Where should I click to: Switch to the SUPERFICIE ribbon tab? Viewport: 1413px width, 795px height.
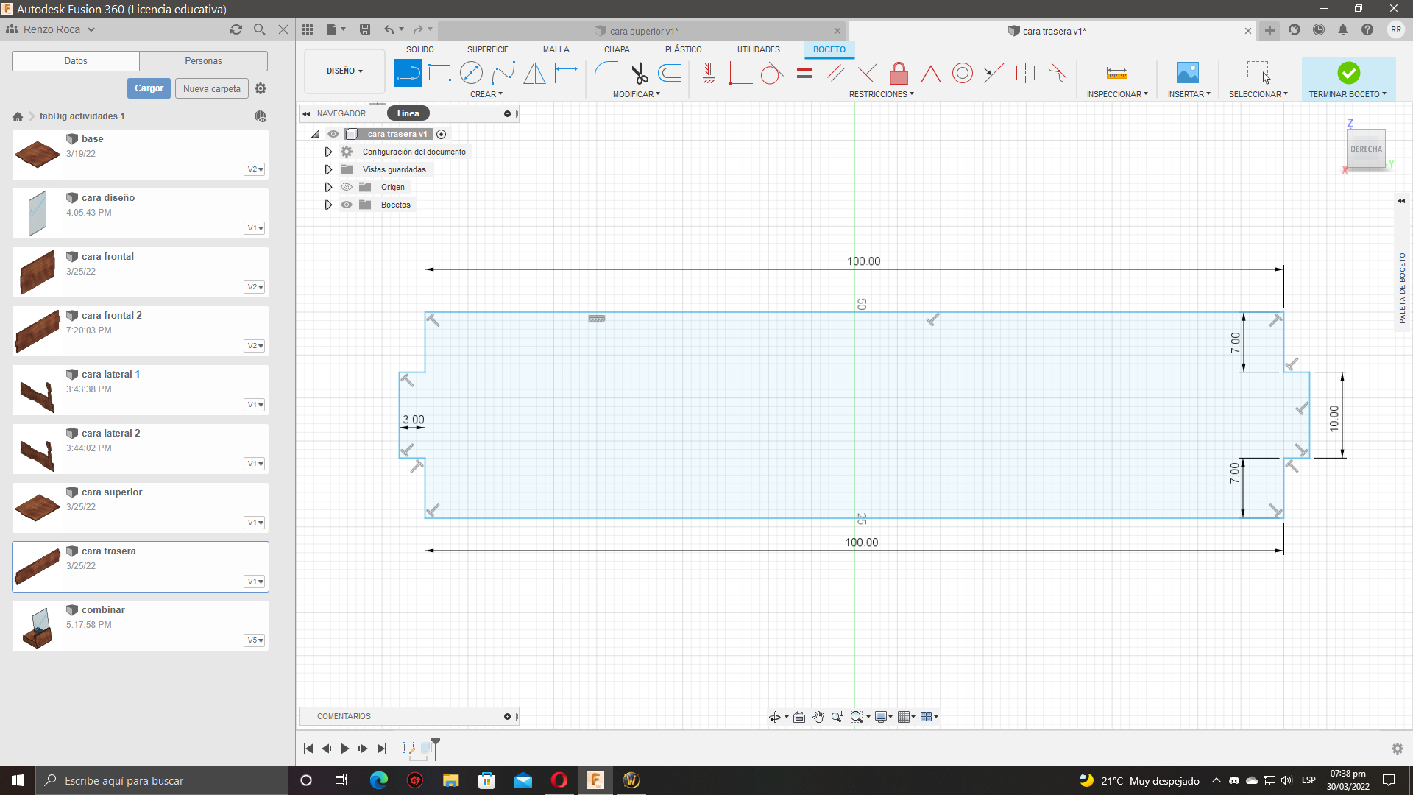click(487, 49)
